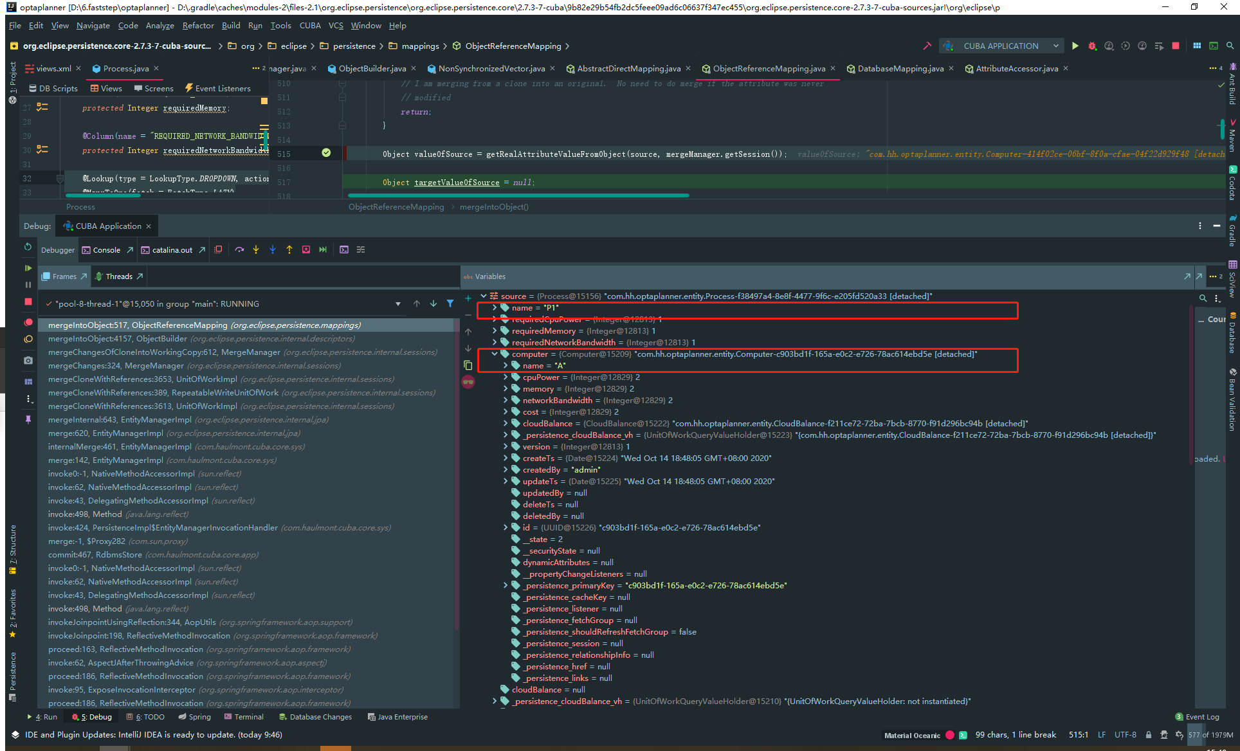The height and width of the screenshot is (751, 1240).
Task: Click the horizontal scrollbar of ObjectReferenceMapping editor
Action: pos(518,195)
